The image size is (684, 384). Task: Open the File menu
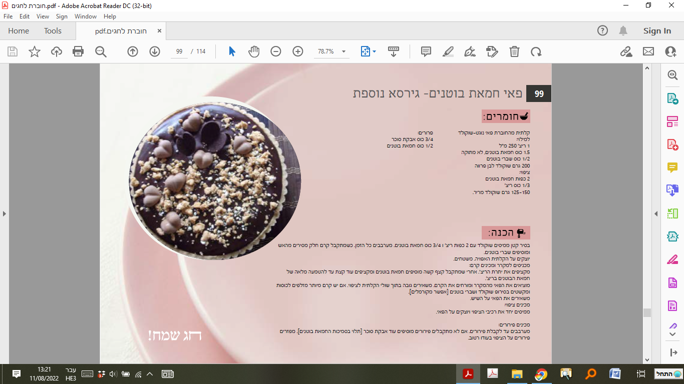(8, 16)
